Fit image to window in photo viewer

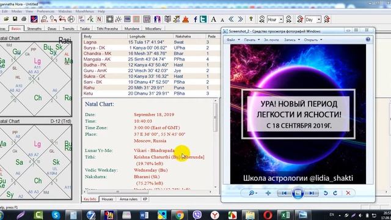pyautogui.click(x=268, y=193)
